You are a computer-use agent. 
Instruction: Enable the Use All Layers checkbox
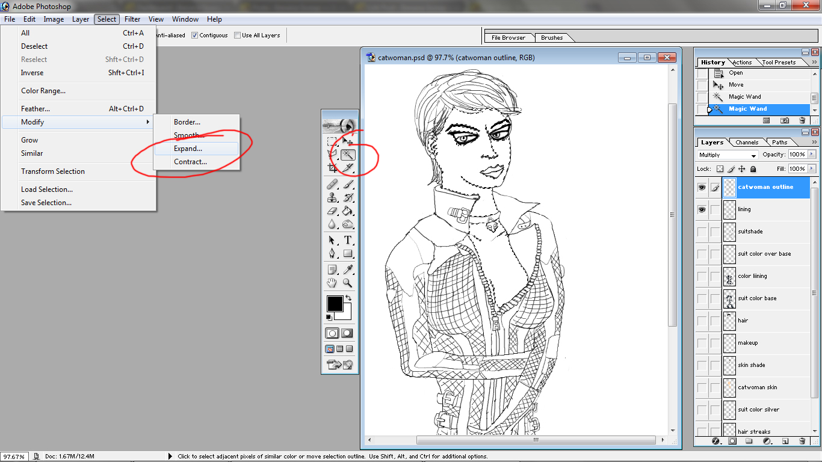point(238,35)
